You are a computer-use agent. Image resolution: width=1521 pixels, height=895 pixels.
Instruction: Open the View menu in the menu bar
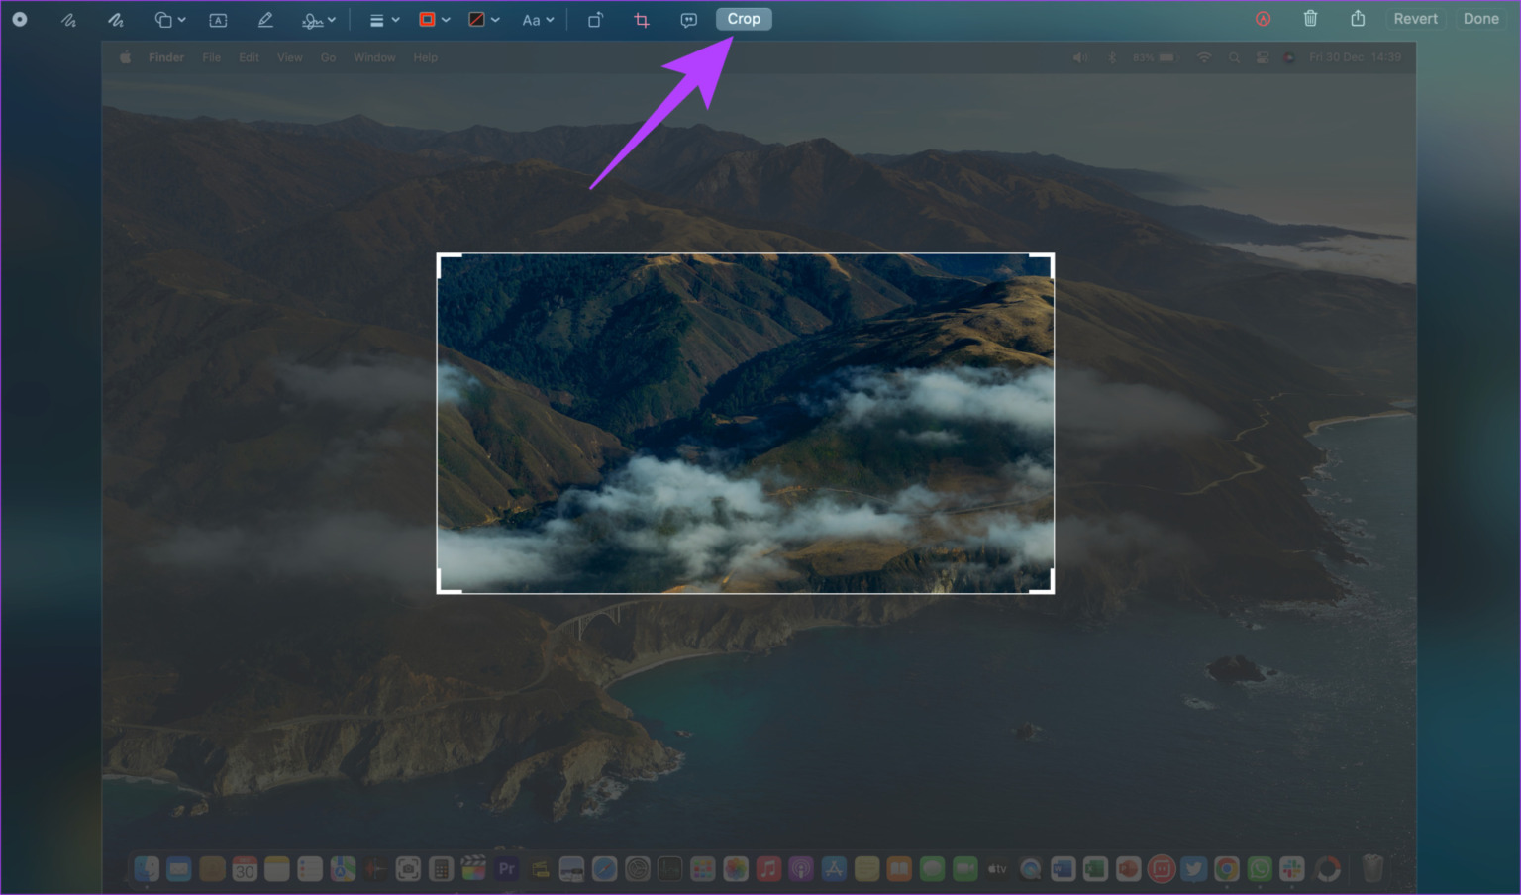pyautogui.click(x=289, y=56)
